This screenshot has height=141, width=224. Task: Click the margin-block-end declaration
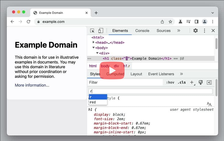(x=120, y=128)
